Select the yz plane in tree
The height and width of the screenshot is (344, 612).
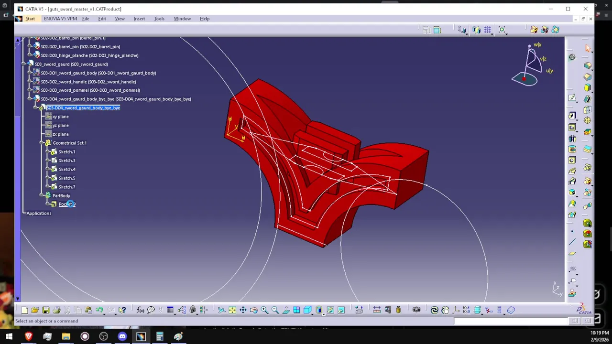coord(60,125)
